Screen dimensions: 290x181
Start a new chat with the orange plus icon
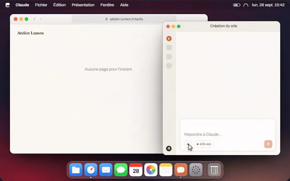(x=169, y=39)
